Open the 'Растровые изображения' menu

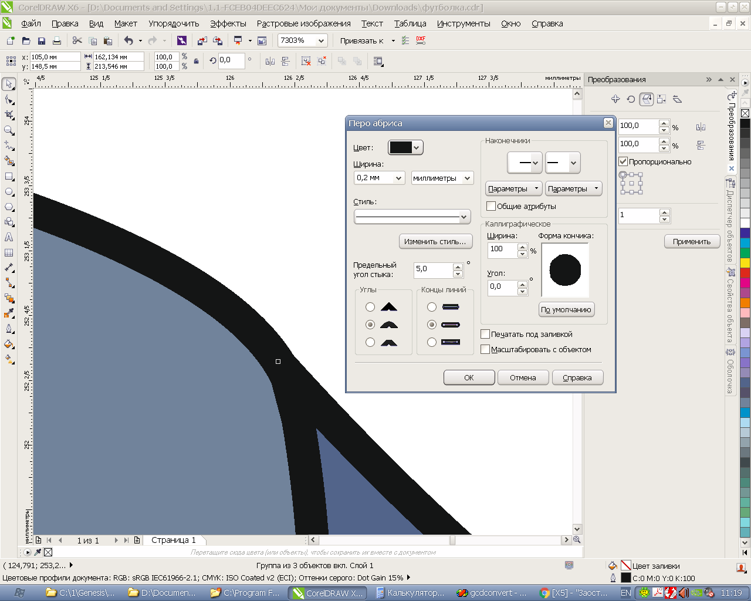point(304,23)
